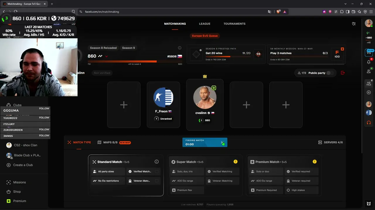Toggle the browser sidebar panel icon
This screenshot has width=375, height=210.
coord(347,12)
